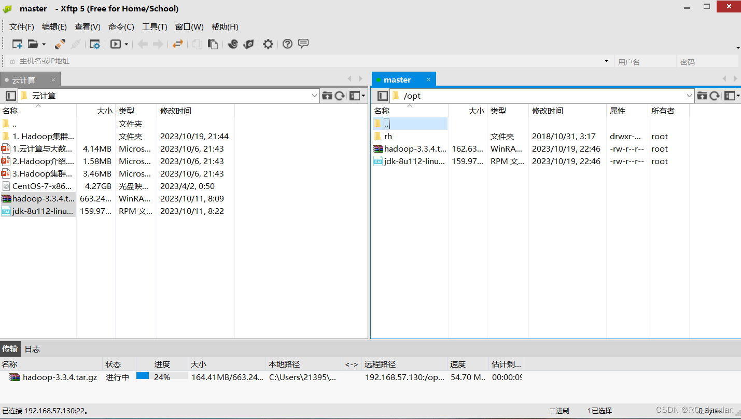The height and width of the screenshot is (419, 741).
Task: Expand the New Terminal dropdown arrow
Action: [x=126, y=45]
